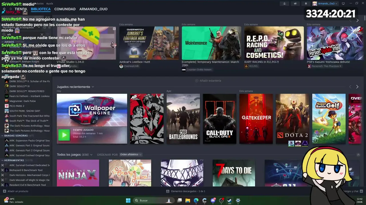Open Task View from taskbar
Screen dimensions: 366x205
[180, 200]
